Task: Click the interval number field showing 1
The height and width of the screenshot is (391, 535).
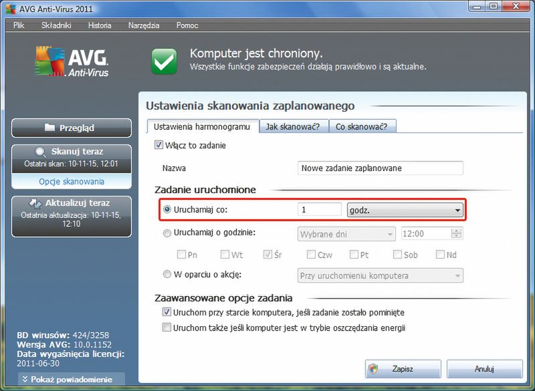Action: pyautogui.click(x=320, y=209)
